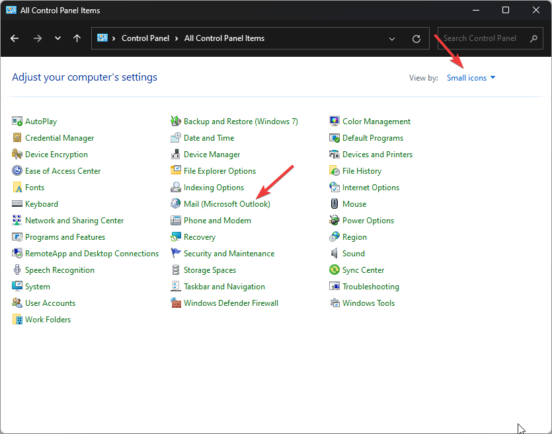Click the Control Panel breadcrumb segment

pos(145,38)
